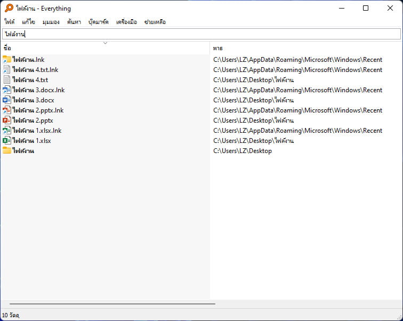Select file name ไฟล์งาน 3.docx.lnk
Image resolution: width=403 pixels, height=321 pixels.
click(x=38, y=90)
